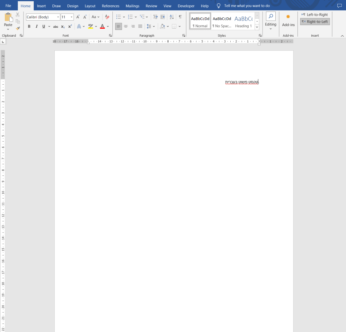Create a multilevel list
The image size is (346, 332).
(142, 17)
